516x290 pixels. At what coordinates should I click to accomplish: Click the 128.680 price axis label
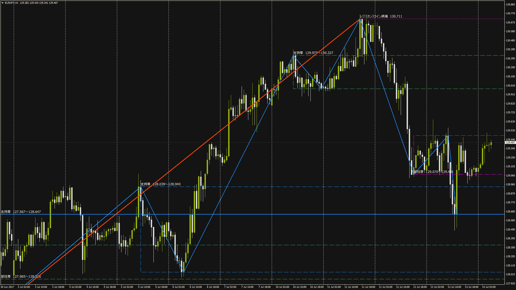(510, 212)
